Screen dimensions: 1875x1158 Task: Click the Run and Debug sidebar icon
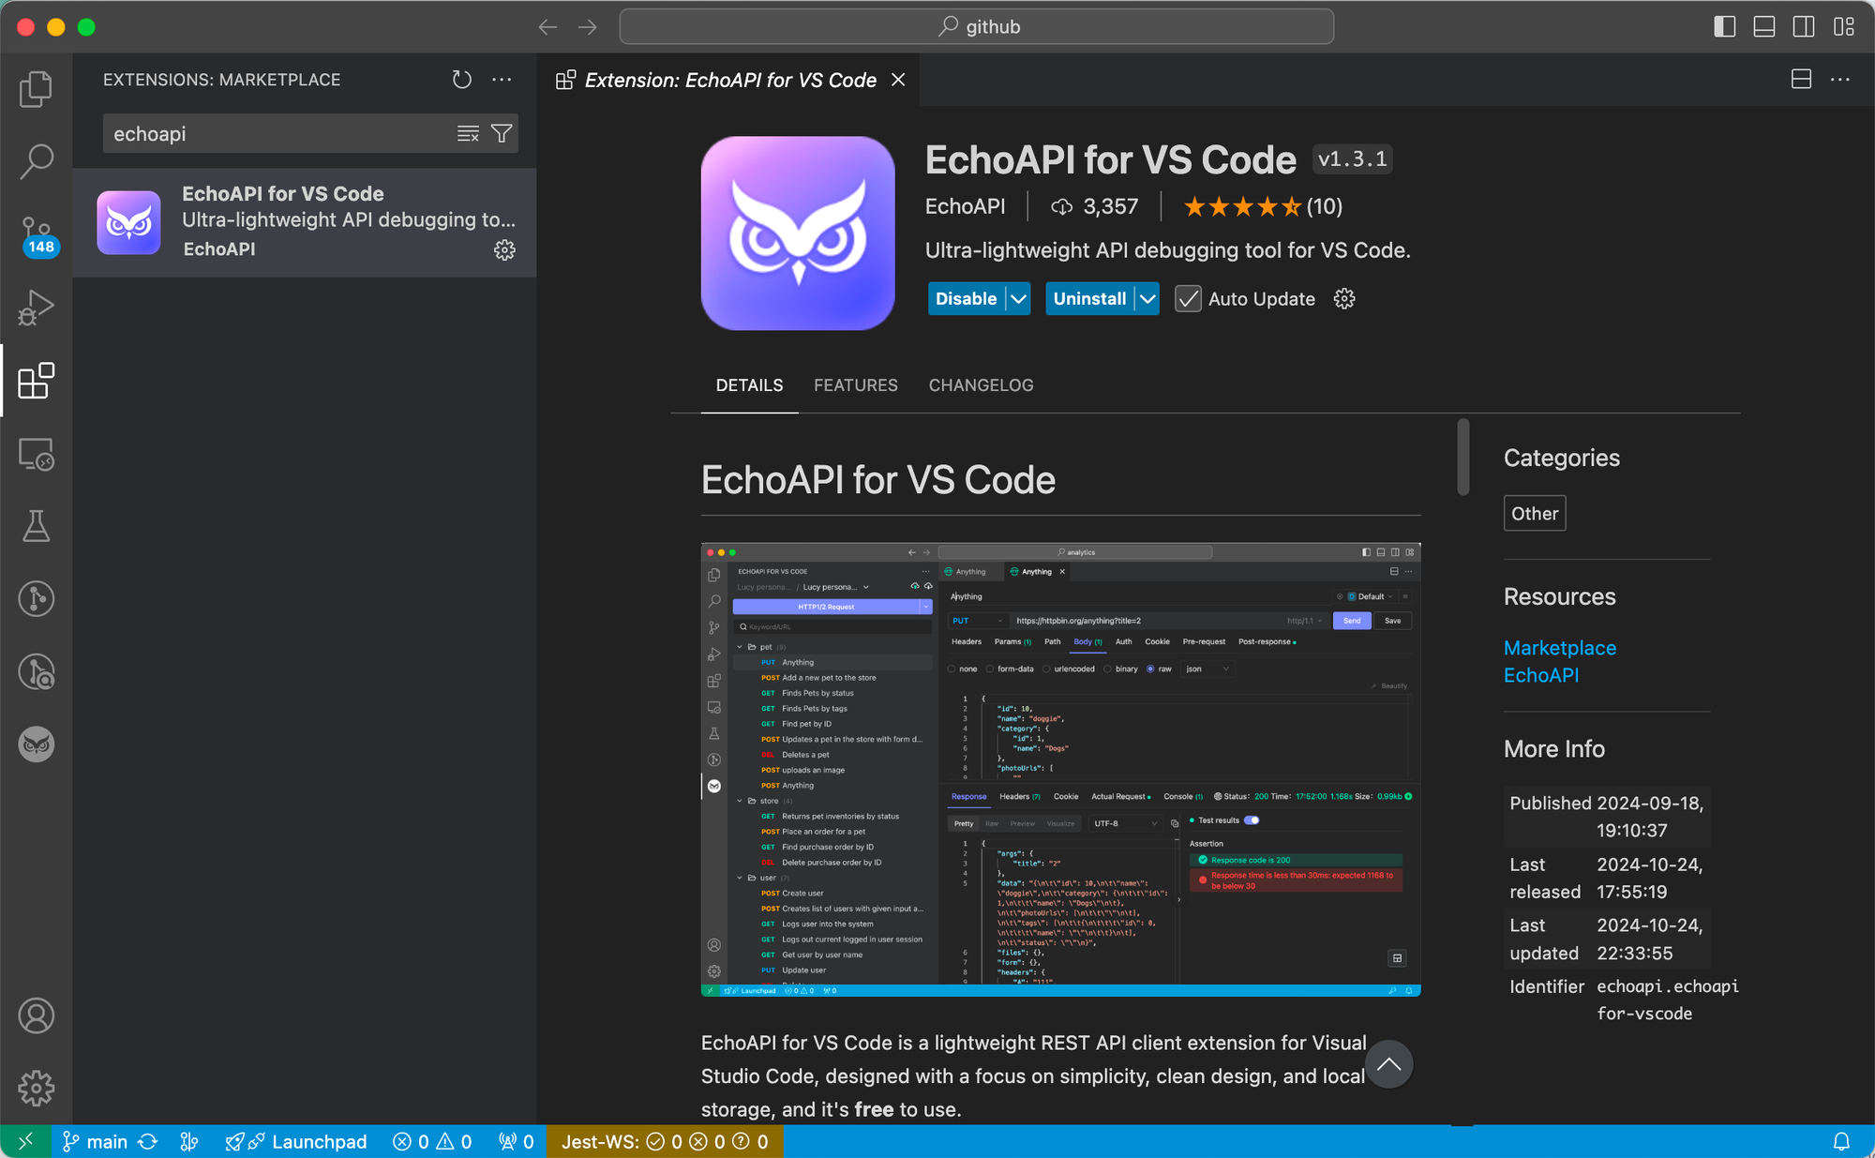point(37,308)
